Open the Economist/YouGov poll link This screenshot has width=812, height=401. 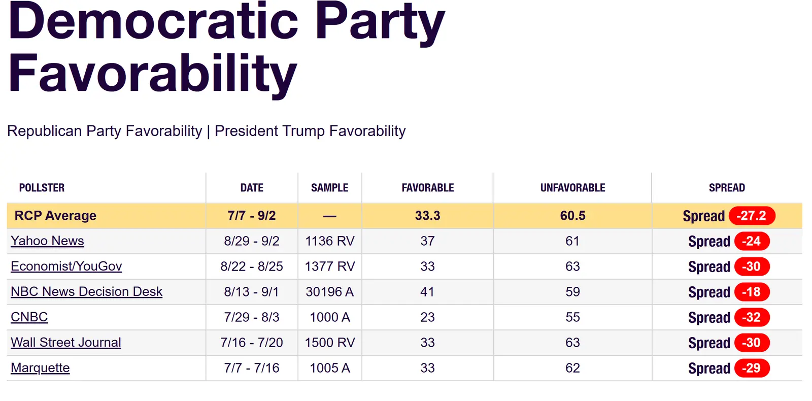66,266
